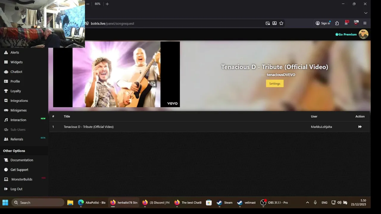Switch to the OBS 31.1.1 window
Viewport: 381px width, 214px height.
pyautogui.click(x=274, y=203)
